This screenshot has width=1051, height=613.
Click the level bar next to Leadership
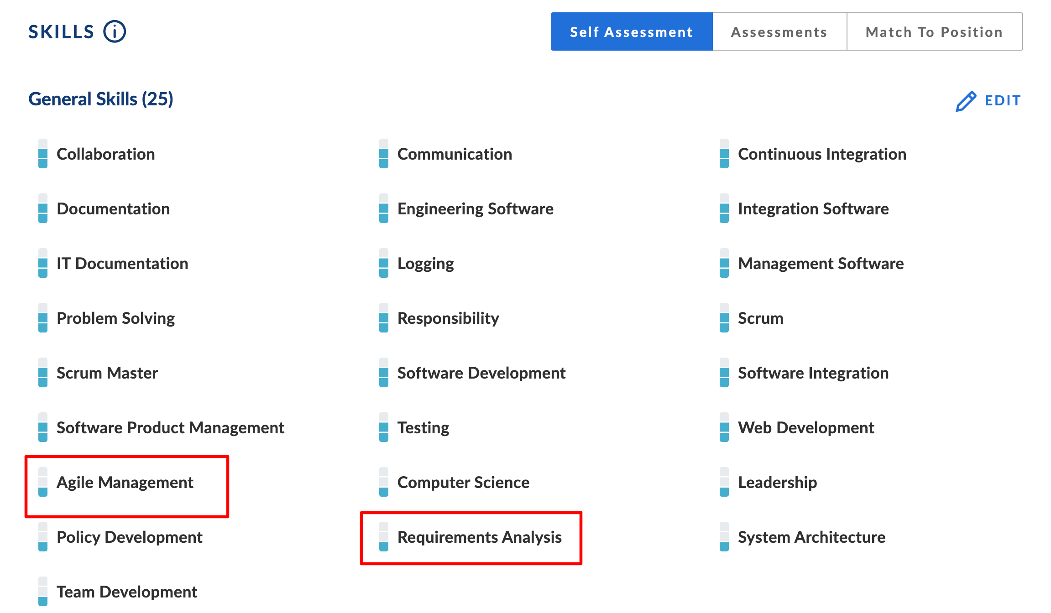(724, 482)
